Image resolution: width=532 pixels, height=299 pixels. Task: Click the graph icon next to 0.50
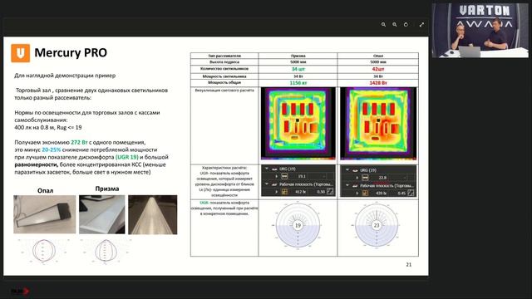coord(330,192)
